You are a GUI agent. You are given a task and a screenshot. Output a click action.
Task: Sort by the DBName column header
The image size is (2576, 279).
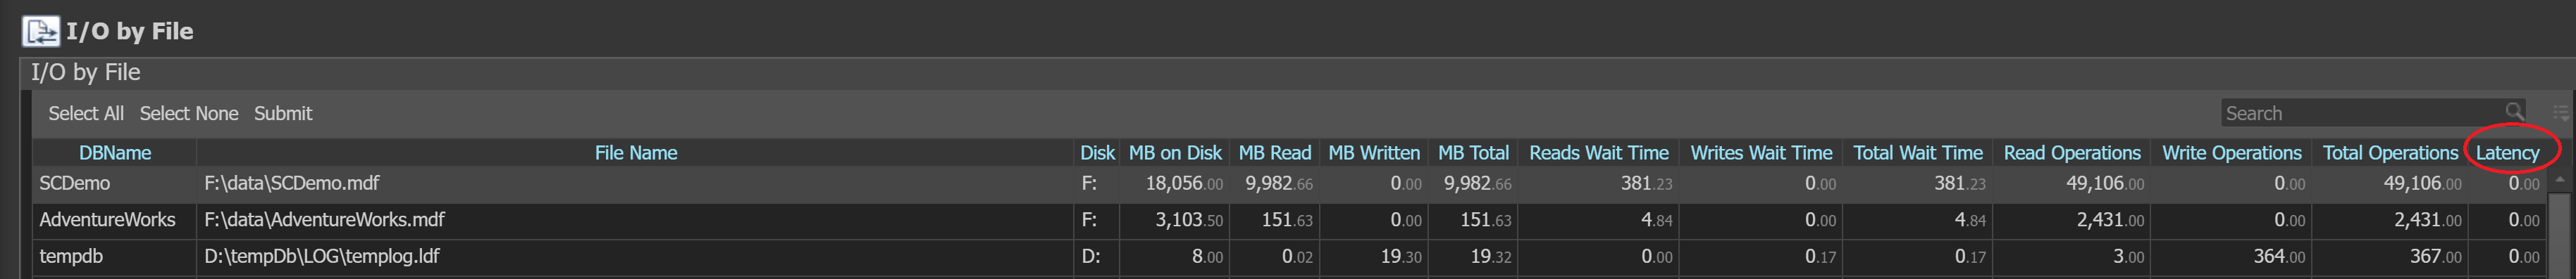(115, 153)
